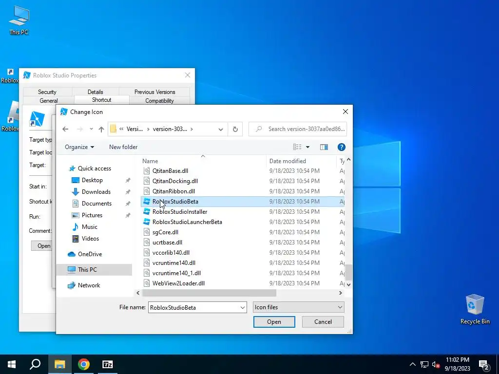Expand the address bar history dropdown
The height and width of the screenshot is (374, 499).
click(x=221, y=129)
